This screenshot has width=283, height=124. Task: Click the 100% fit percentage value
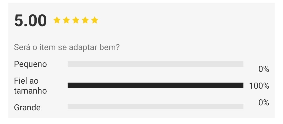click(259, 86)
